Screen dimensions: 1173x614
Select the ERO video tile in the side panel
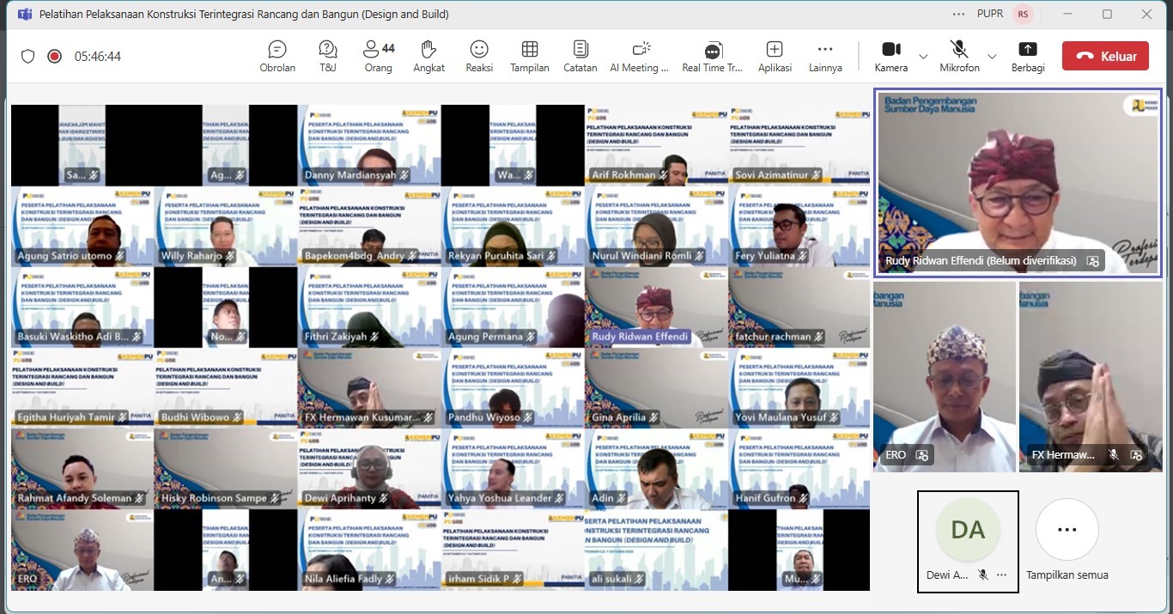click(944, 376)
